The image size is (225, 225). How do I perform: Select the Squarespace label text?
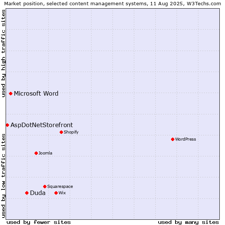click(60, 186)
